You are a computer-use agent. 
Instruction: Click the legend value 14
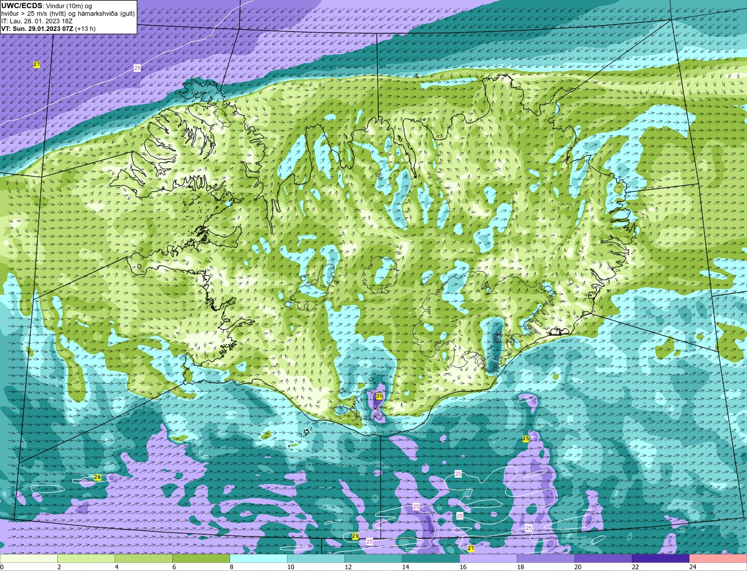[x=406, y=567]
